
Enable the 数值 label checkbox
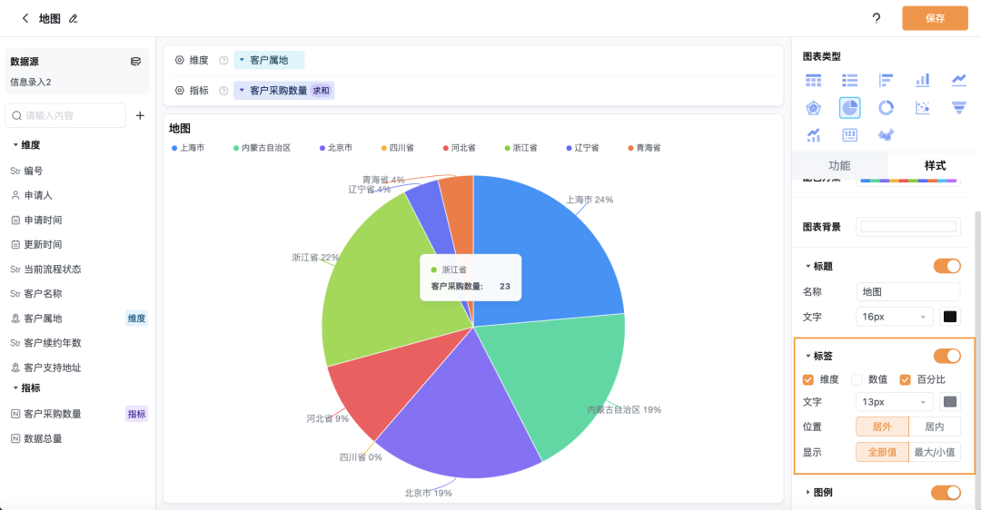[x=857, y=379]
